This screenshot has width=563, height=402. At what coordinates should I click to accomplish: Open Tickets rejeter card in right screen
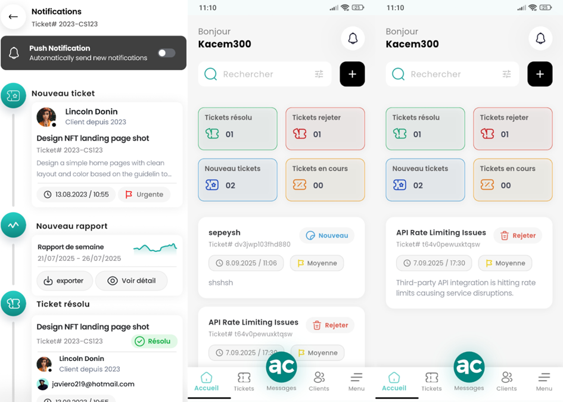tap(513, 129)
